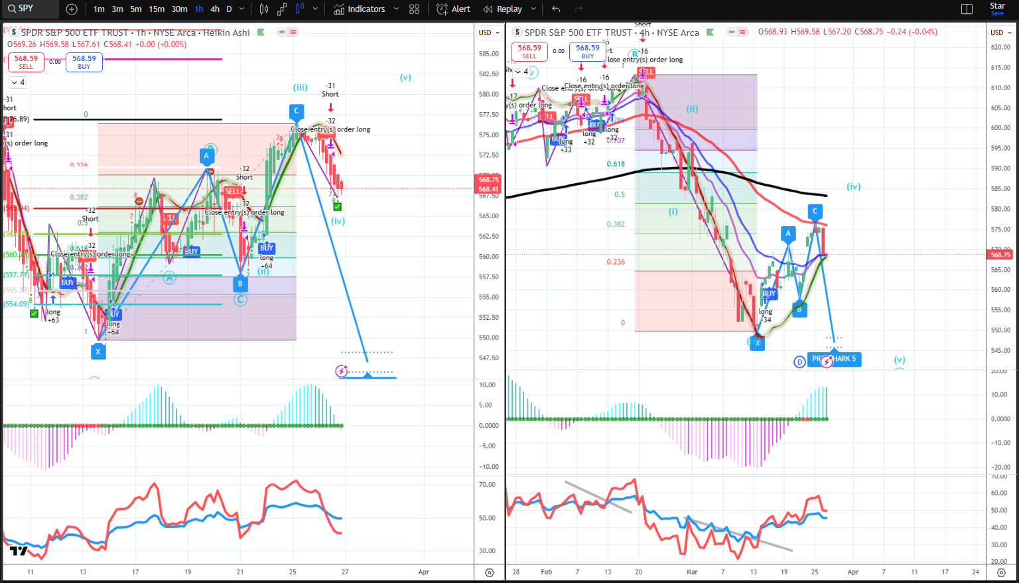This screenshot has width=1019, height=583.
Task: Open right chart settings gear
Action: point(1001,572)
